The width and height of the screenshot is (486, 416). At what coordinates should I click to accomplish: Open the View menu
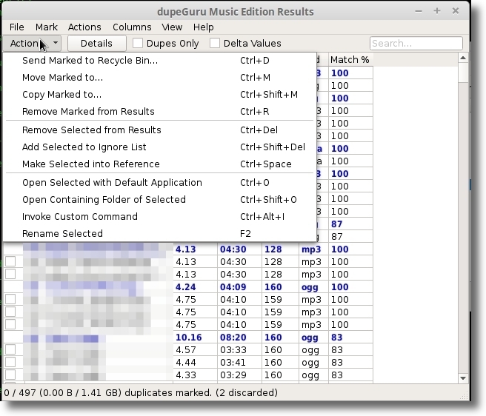pos(172,27)
